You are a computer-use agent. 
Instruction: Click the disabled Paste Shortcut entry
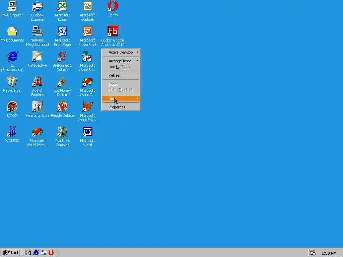(121, 90)
